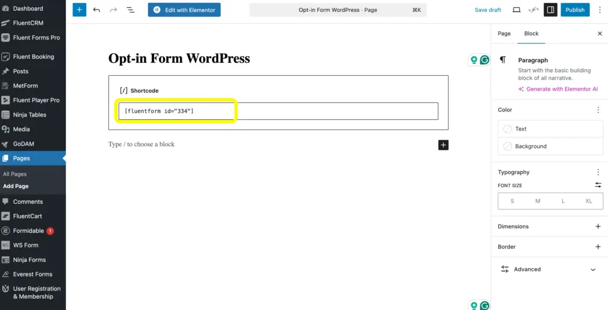Viewport: 608px width, 310px height.
Task: Click the Edit with Elementor button
Action: pyautogui.click(x=184, y=10)
